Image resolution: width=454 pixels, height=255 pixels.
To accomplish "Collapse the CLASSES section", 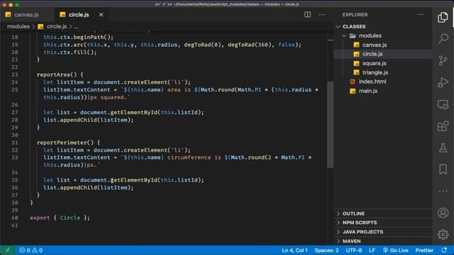I will tap(354, 26).
